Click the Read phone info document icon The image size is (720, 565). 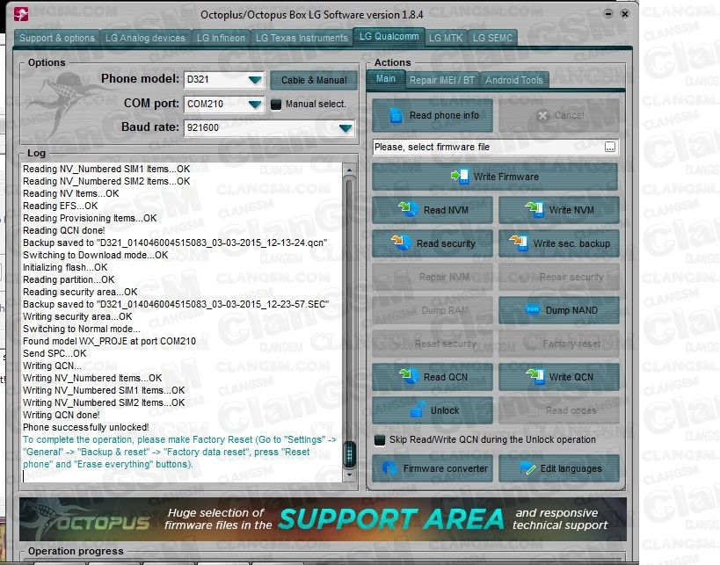tap(396, 115)
